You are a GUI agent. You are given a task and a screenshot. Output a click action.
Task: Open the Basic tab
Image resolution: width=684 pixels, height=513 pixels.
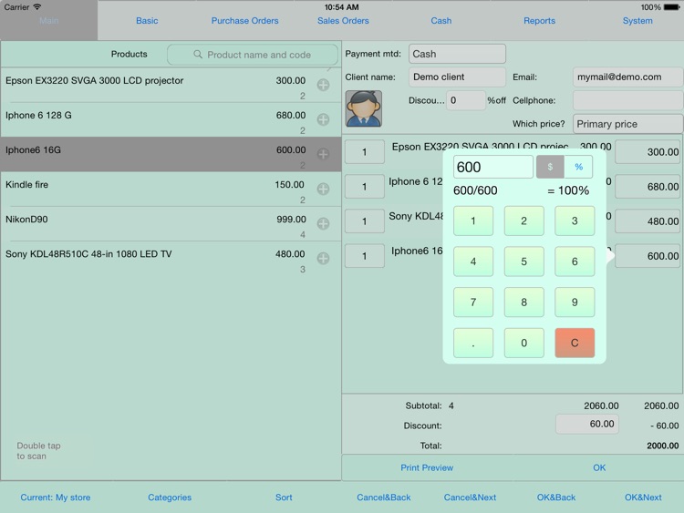point(147,20)
